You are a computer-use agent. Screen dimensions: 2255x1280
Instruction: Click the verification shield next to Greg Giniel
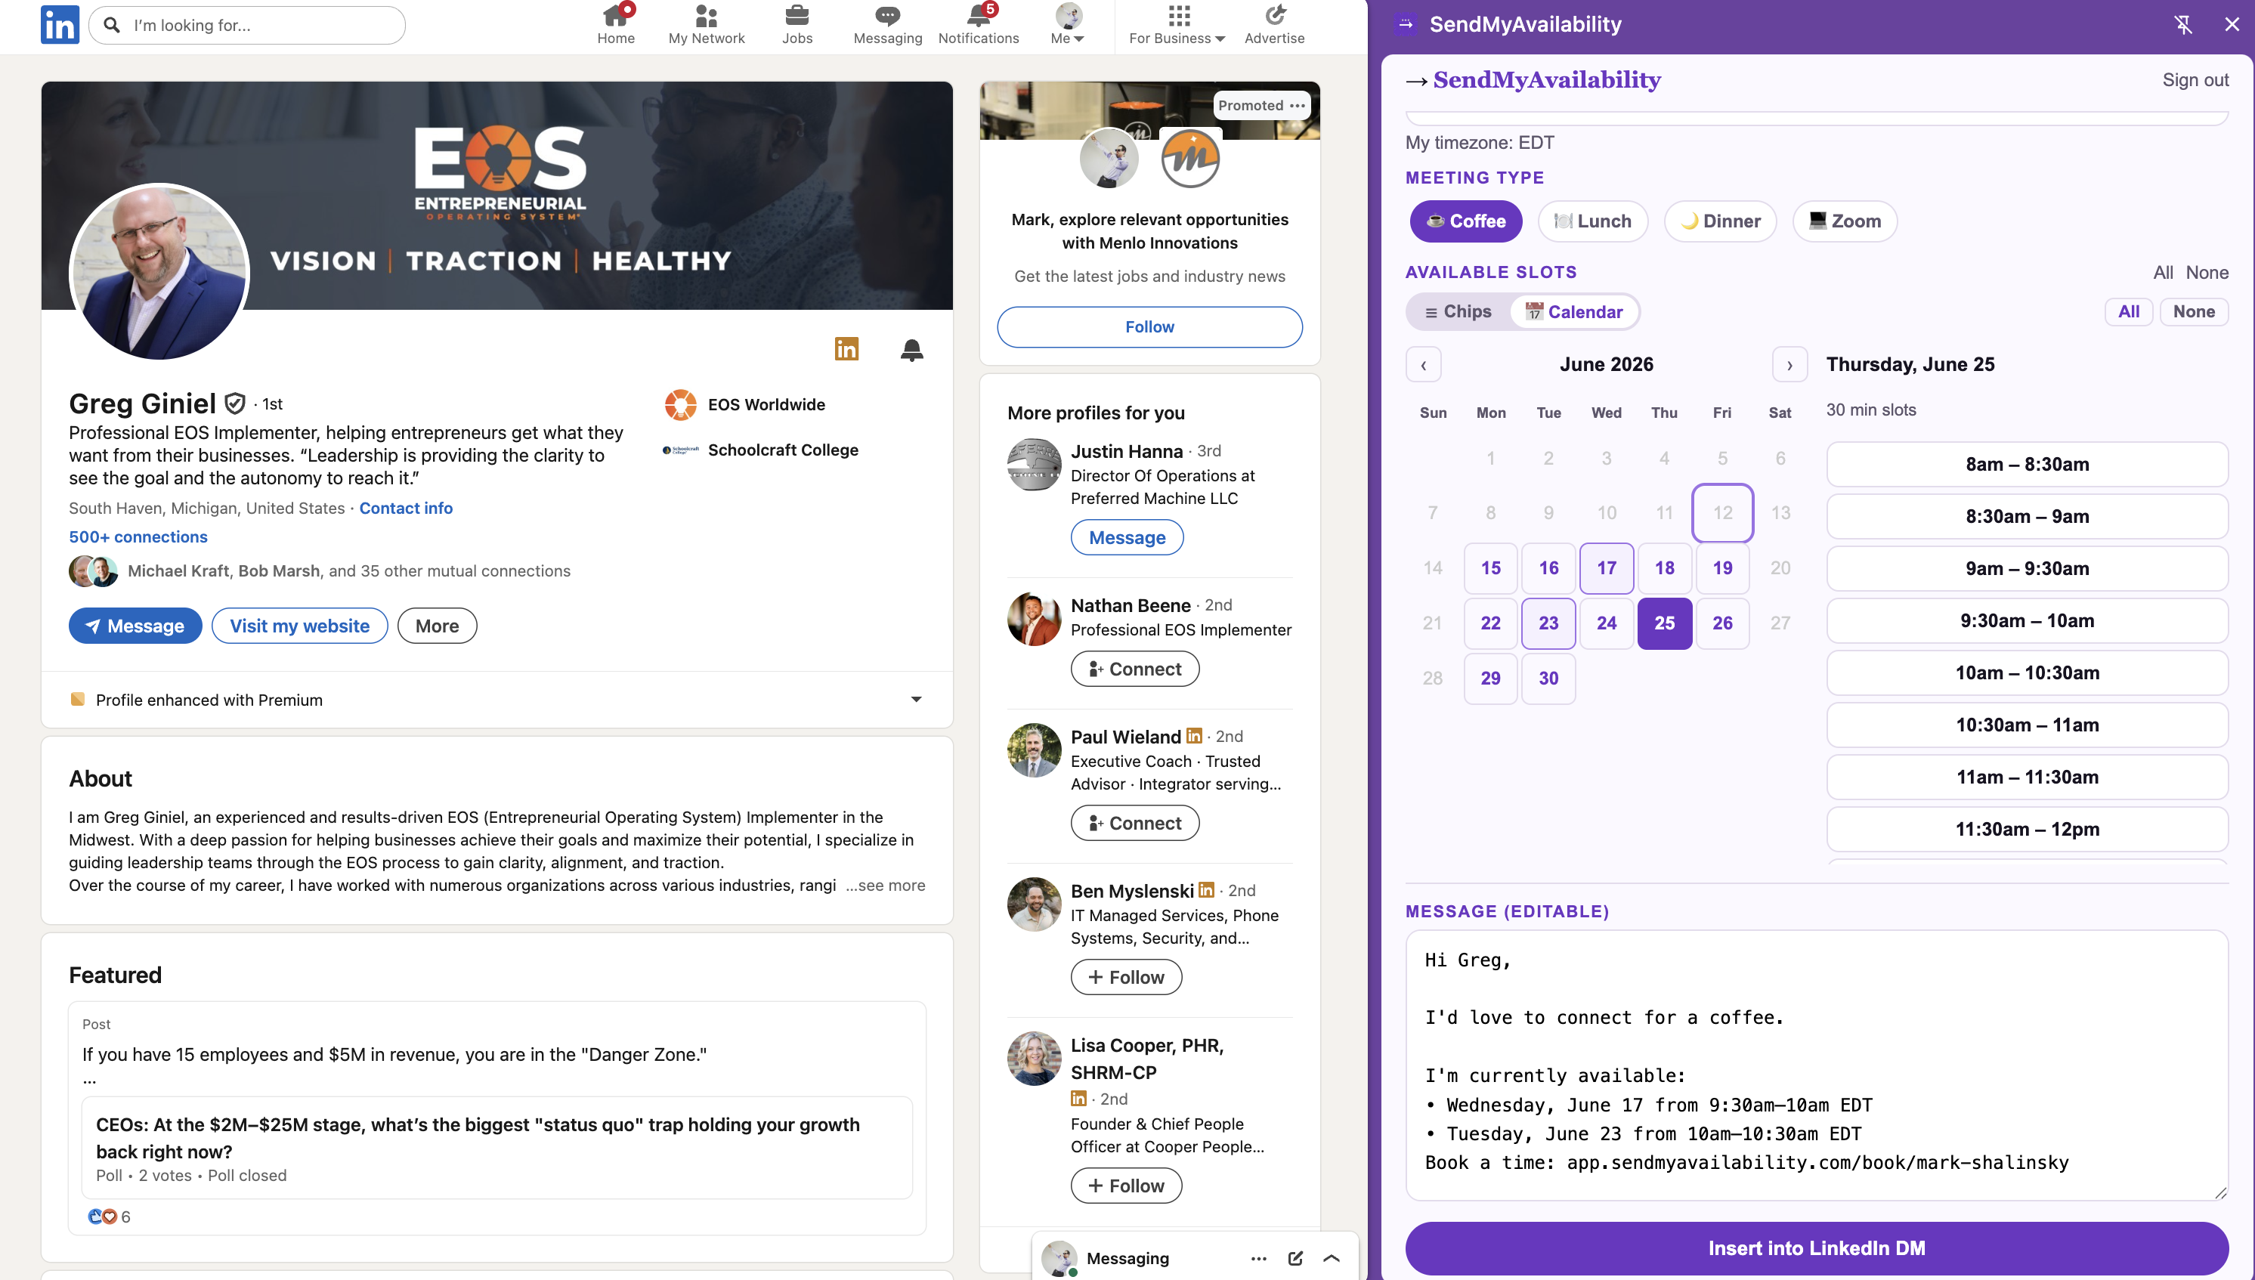(235, 403)
